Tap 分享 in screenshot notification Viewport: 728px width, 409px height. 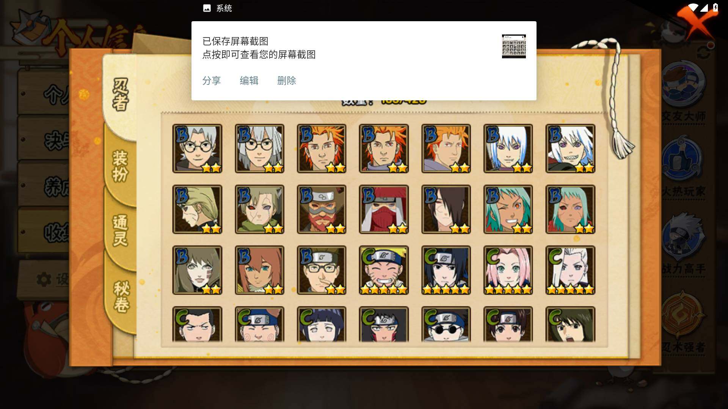click(x=212, y=81)
